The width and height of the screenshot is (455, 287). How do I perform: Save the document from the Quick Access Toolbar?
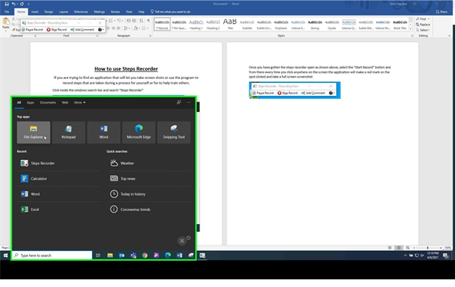(x=7, y=4)
